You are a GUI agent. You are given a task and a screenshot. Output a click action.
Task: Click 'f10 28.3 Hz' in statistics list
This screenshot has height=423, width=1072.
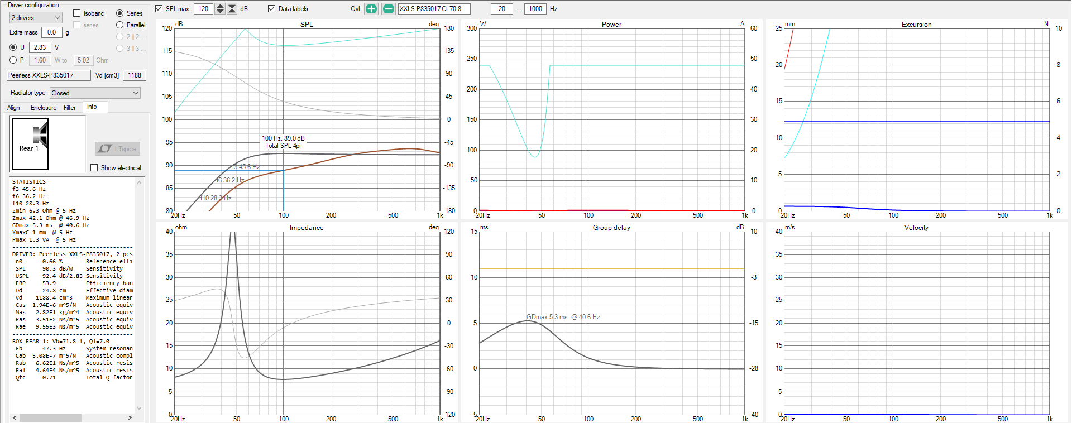click(x=31, y=204)
